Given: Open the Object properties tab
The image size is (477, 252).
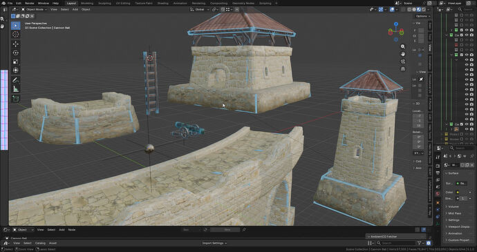Looking at the screenshot, I should point(438,202).
